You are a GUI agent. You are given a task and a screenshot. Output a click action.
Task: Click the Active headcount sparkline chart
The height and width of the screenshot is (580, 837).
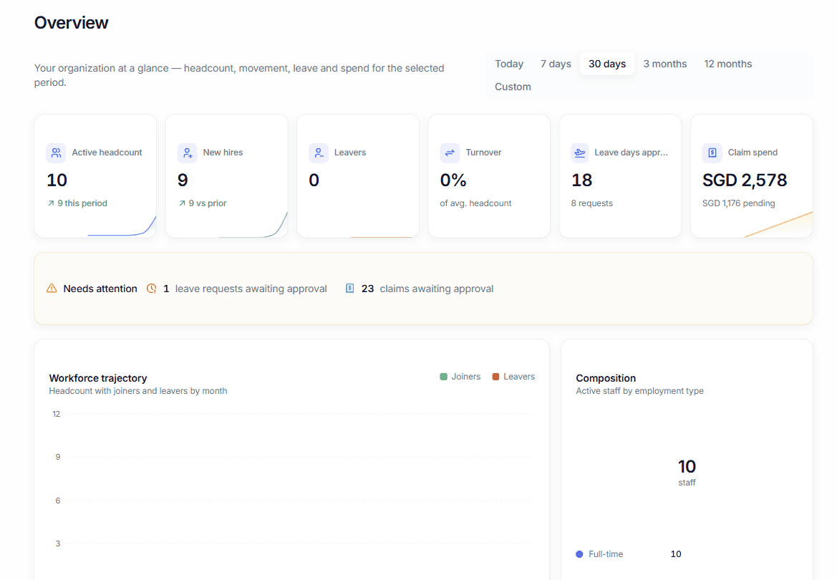(x=122, y=226)
